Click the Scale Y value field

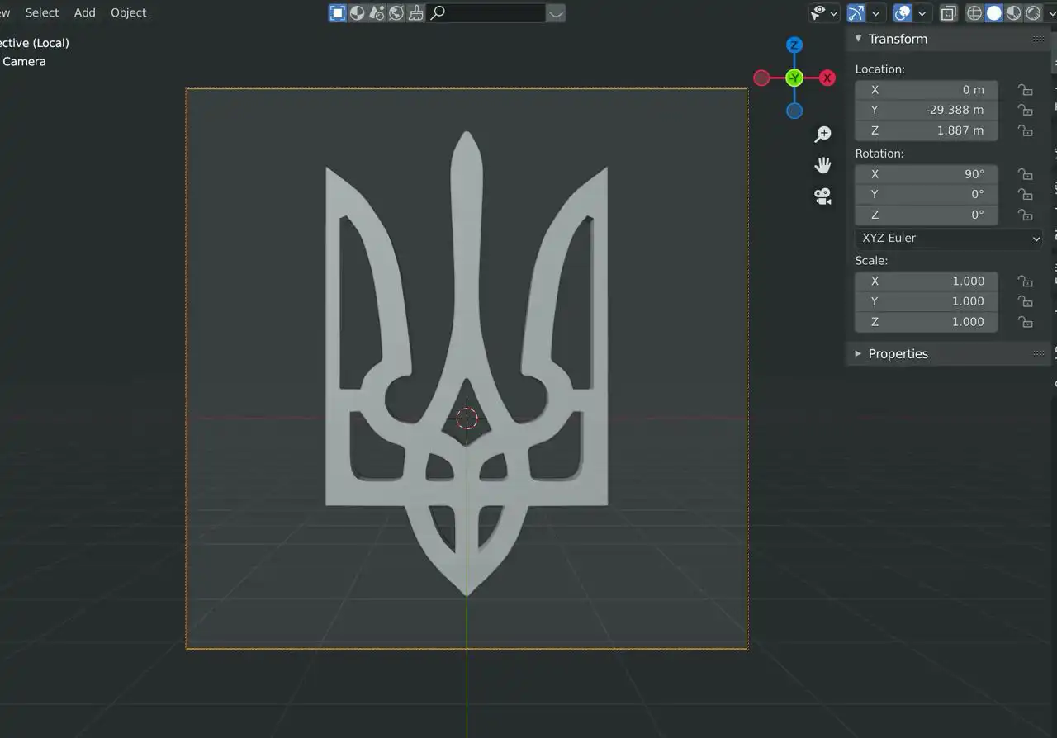(x=927, y=301)
